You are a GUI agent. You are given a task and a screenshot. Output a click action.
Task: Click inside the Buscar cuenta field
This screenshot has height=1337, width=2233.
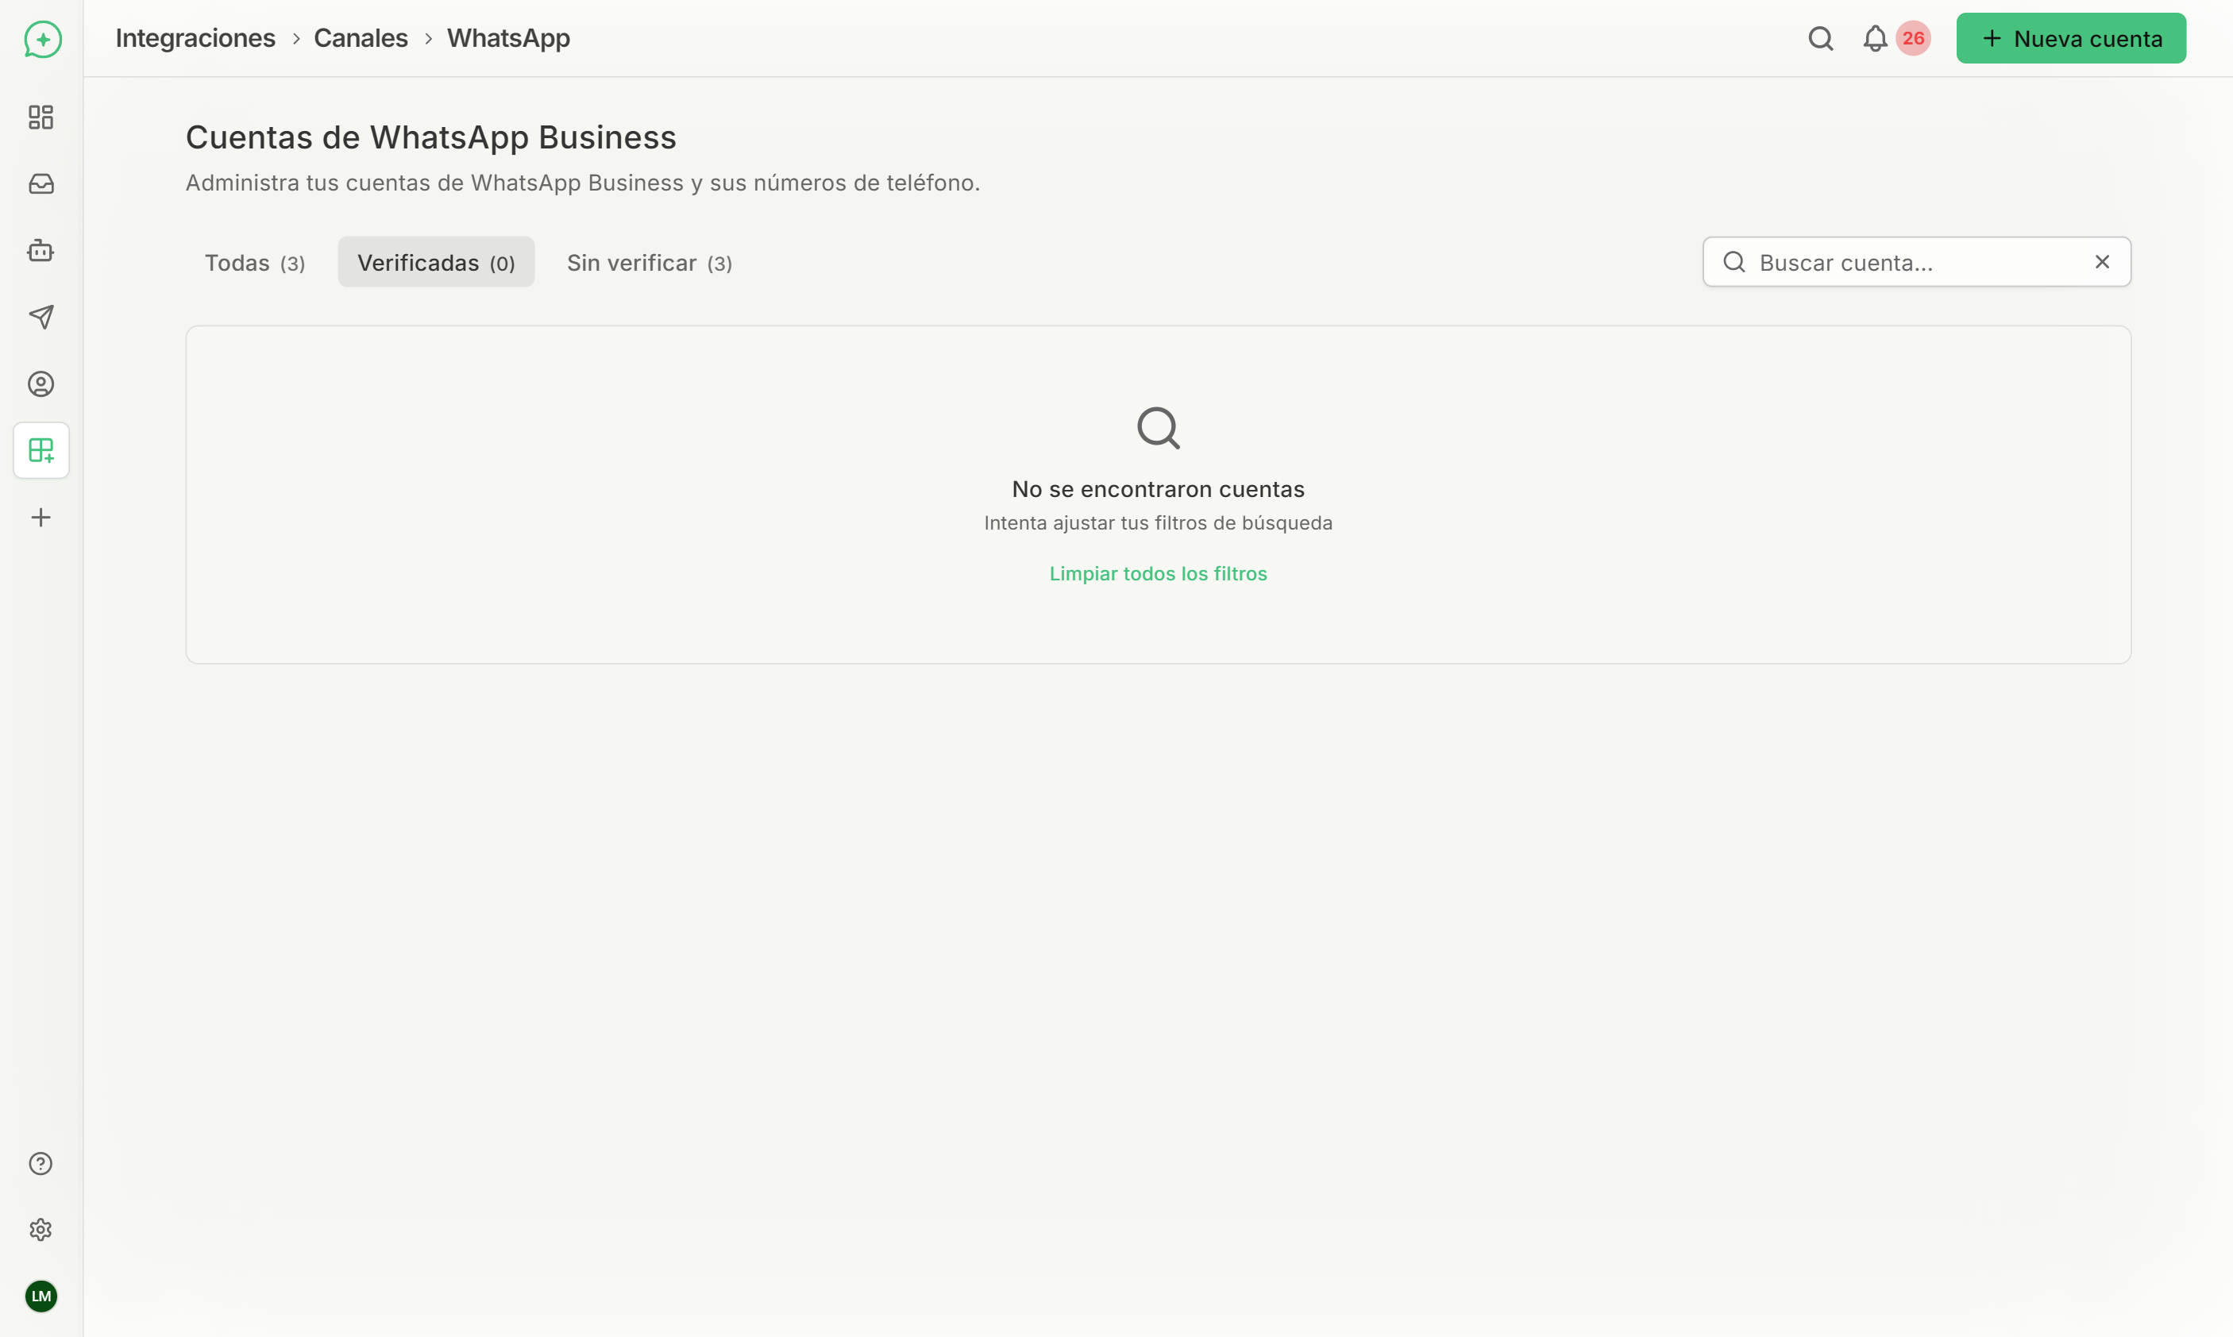1892,261
